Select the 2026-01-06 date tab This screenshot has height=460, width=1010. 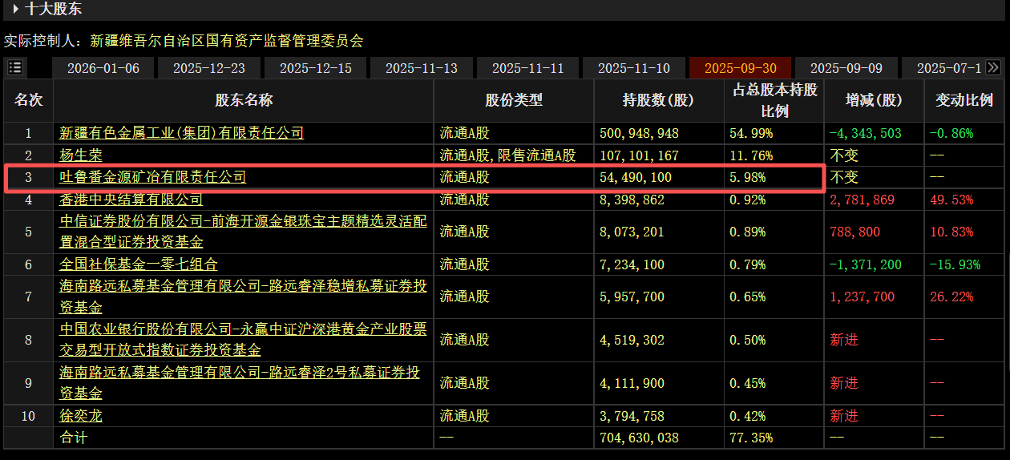click(103, 68)
